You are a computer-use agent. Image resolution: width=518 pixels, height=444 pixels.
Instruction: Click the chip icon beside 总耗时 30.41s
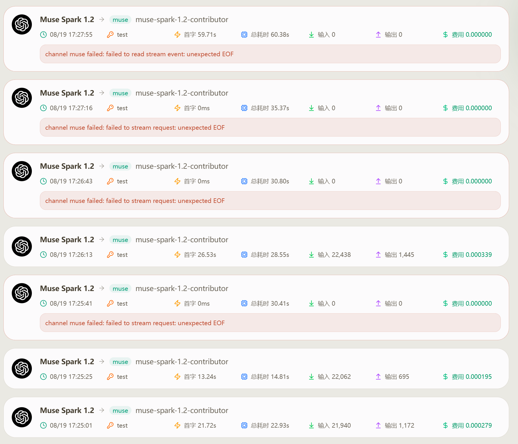coord(244,303)
